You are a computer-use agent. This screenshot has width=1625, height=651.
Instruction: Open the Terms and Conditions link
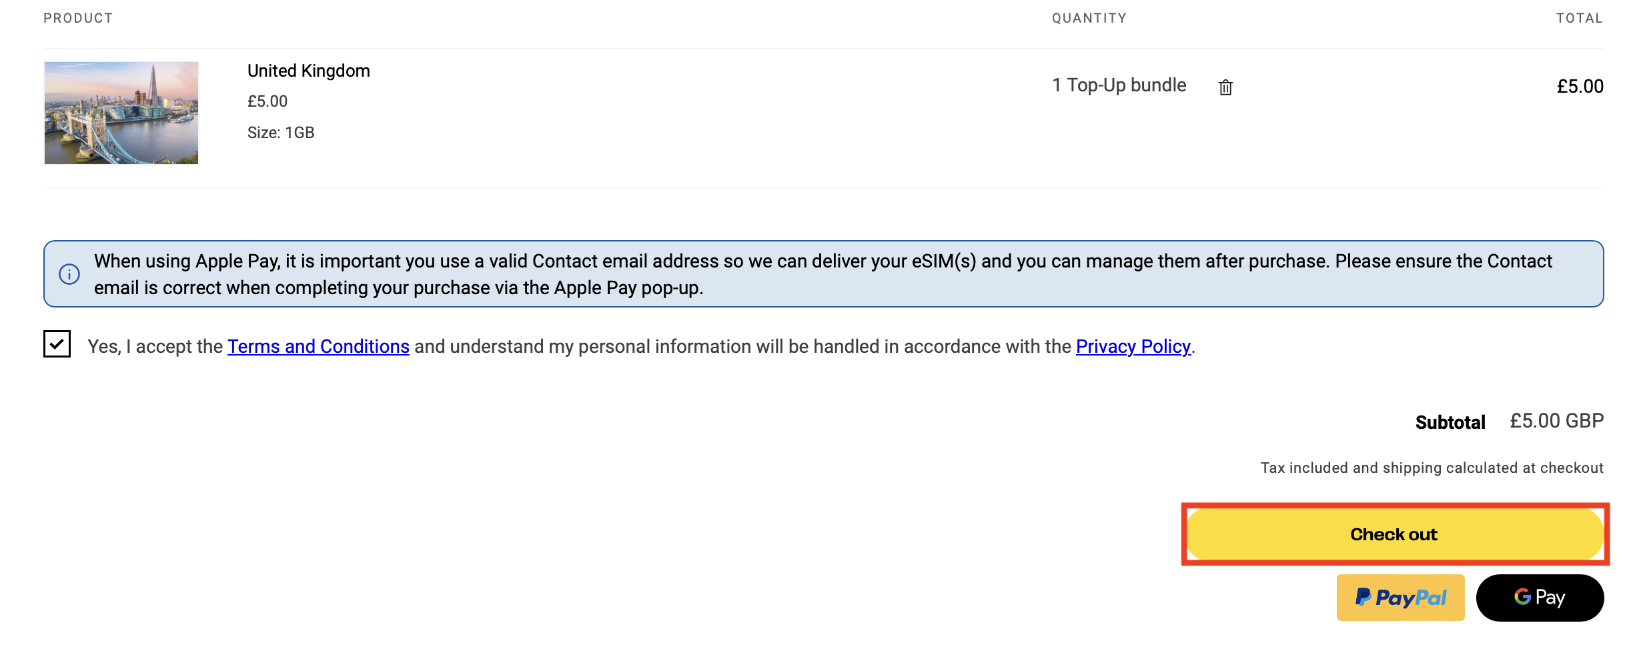pos(318,347)
